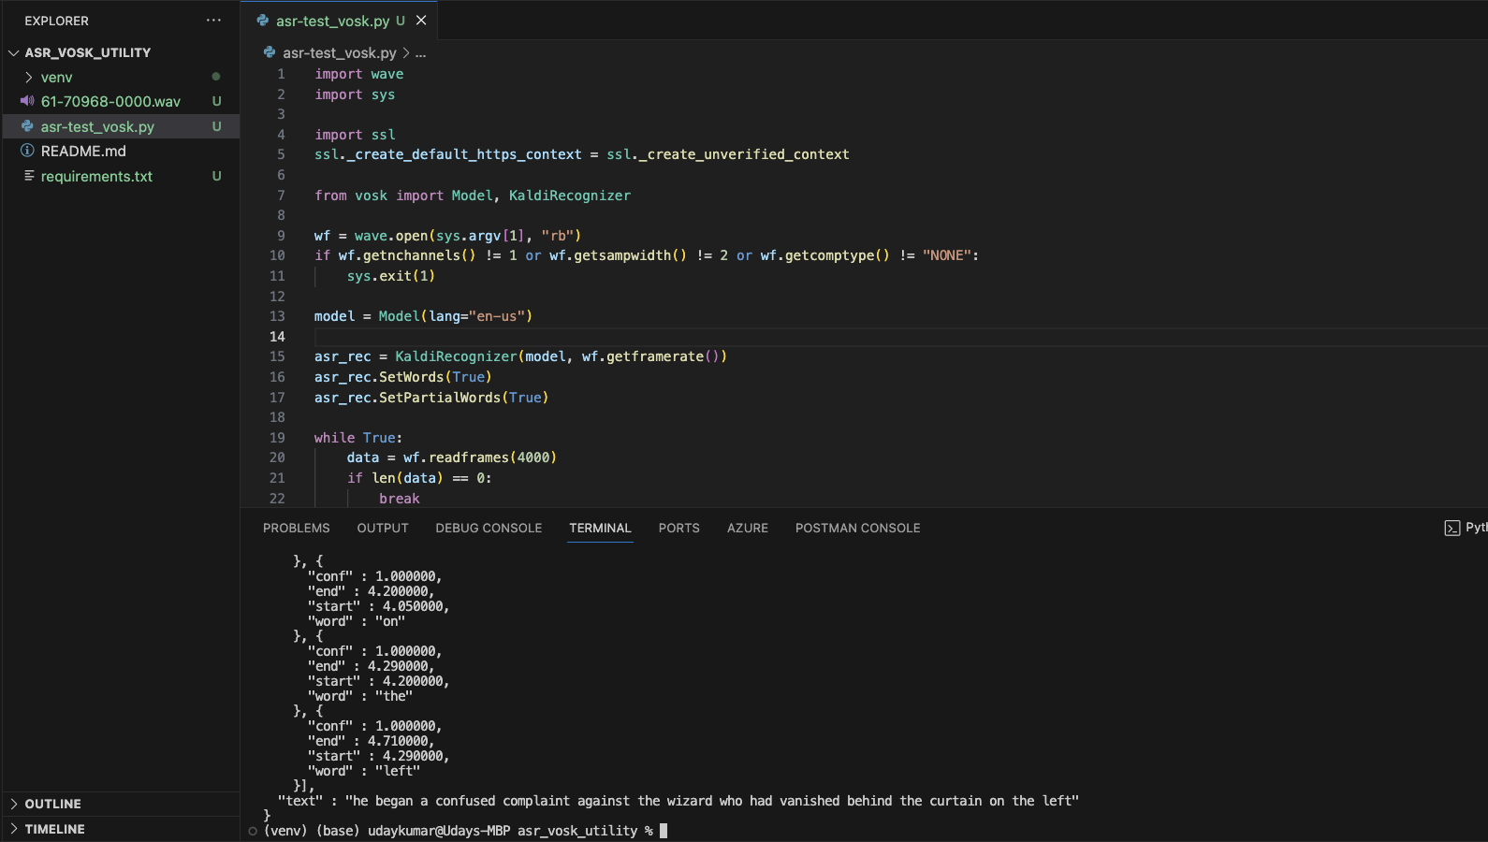Switch to the Problems tab
The width and height of the screenshot is (1488, 842).
tap(296, 528)
